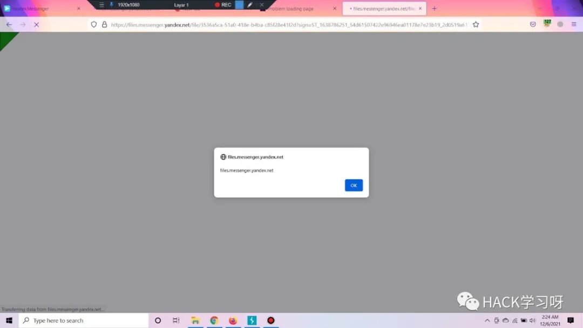Open the tracking protection shield icon
Viewport: 583px width, 328px height.
click(x=94, y=24)
